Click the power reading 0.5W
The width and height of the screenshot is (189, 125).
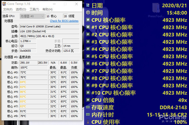pyautogui.click(x=74, y=62)
